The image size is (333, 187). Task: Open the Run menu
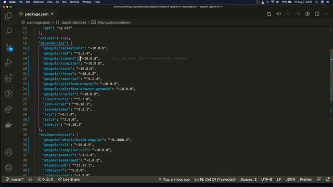pos(64,2)
